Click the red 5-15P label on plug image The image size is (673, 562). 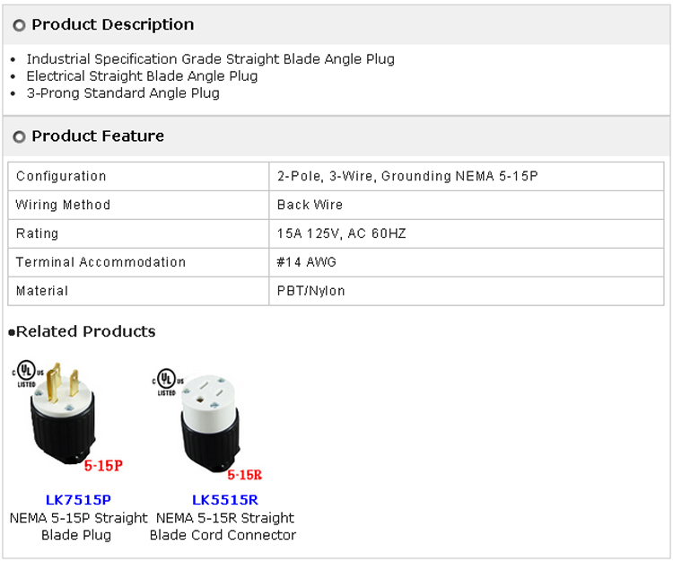click(x=103, y=466)
